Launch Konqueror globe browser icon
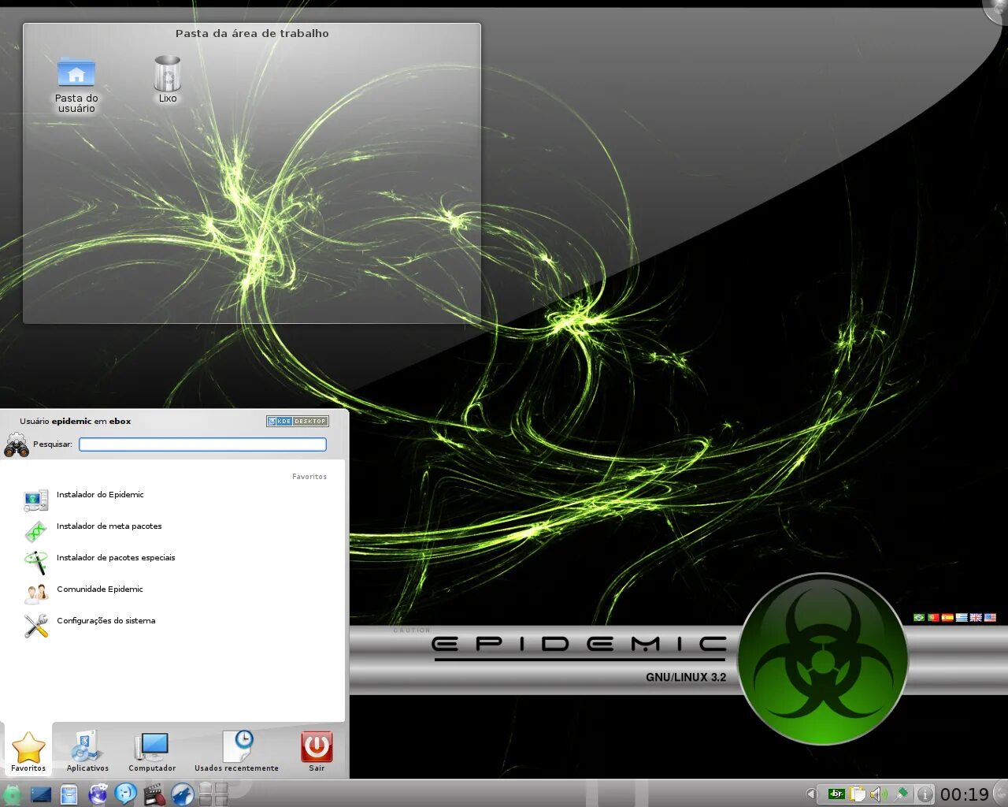 [x=98, y=794]
